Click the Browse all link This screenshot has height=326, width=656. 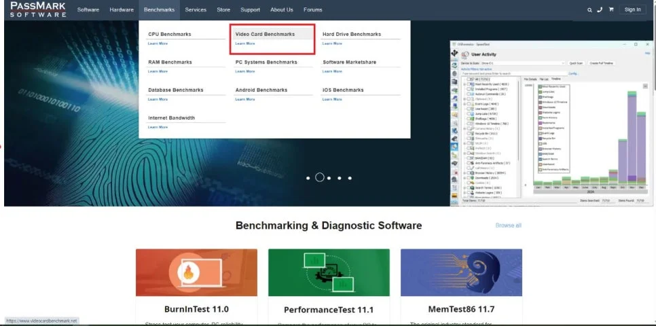coord(509,225)
